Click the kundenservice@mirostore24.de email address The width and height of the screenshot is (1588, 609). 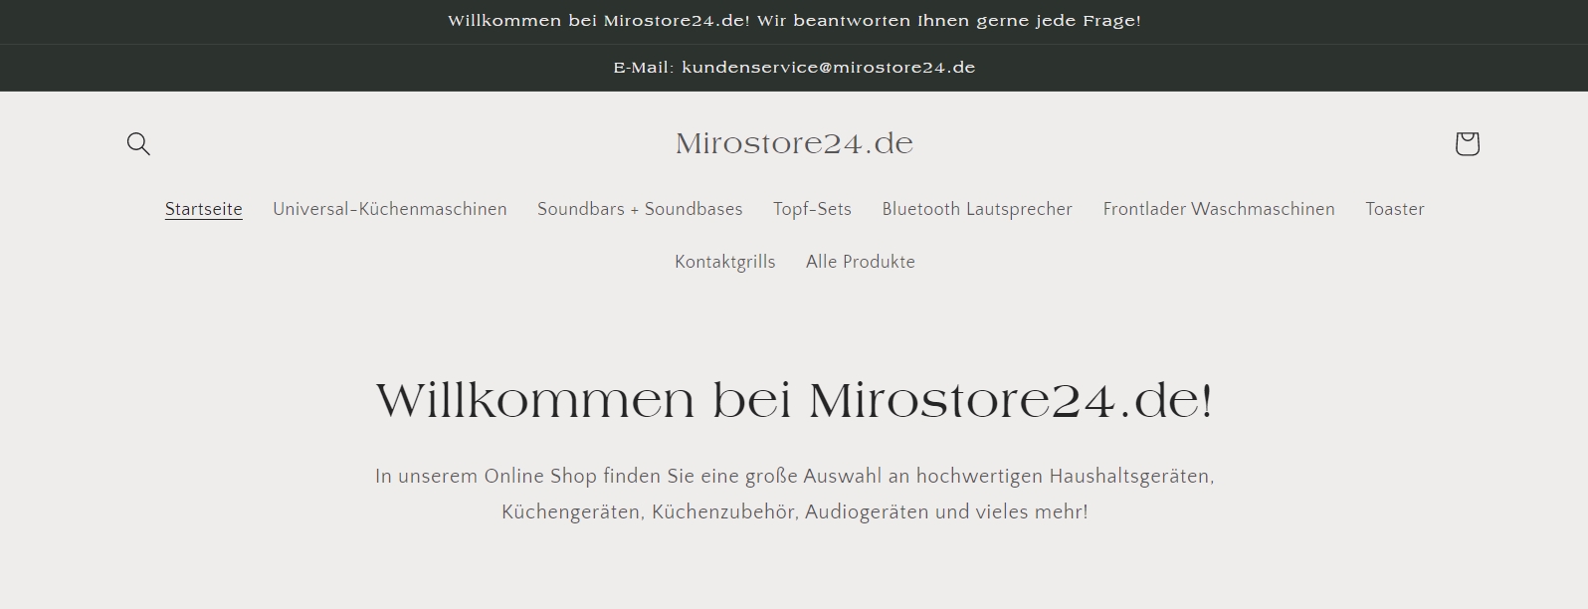(x=829, y=68)
